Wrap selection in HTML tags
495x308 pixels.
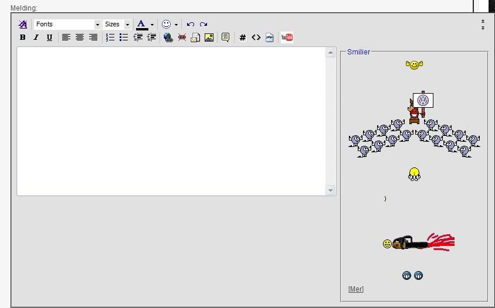pos(256,37)
